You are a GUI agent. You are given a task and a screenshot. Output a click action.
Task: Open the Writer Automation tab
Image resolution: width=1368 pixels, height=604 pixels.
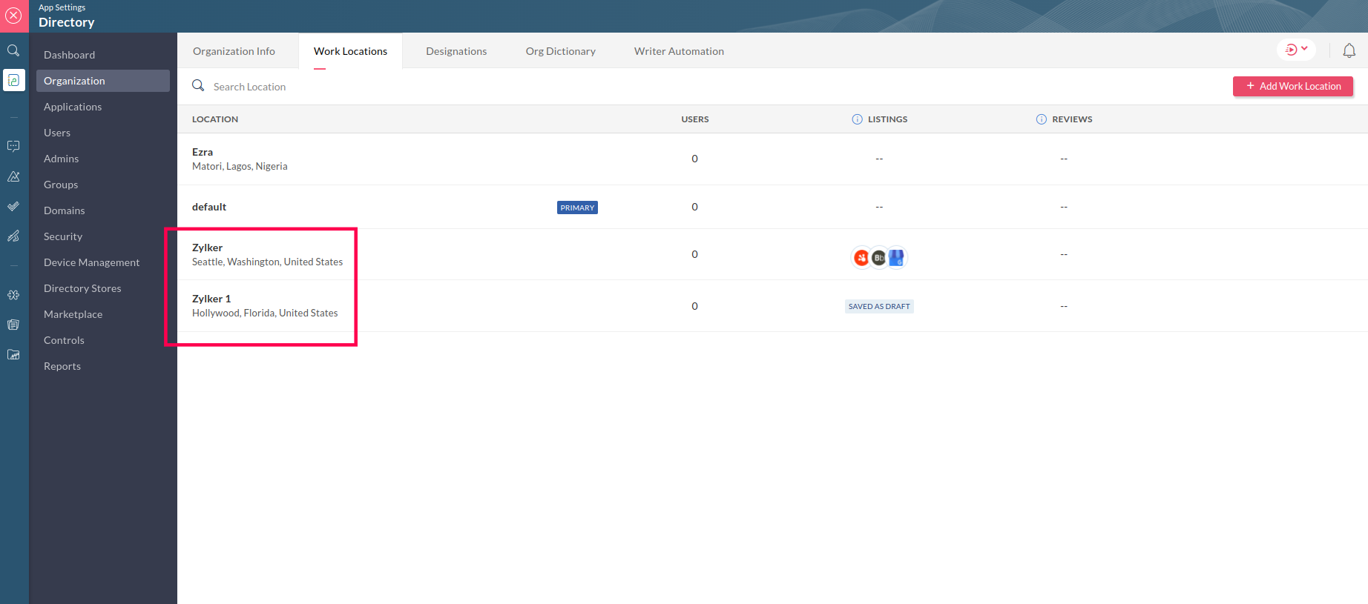click(679, 51)
